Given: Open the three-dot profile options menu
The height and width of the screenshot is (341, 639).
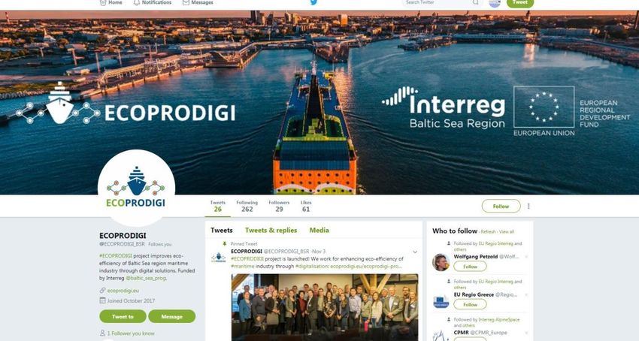Looking at the screenshot, I should pyautogui.click(x=528, y=206).
